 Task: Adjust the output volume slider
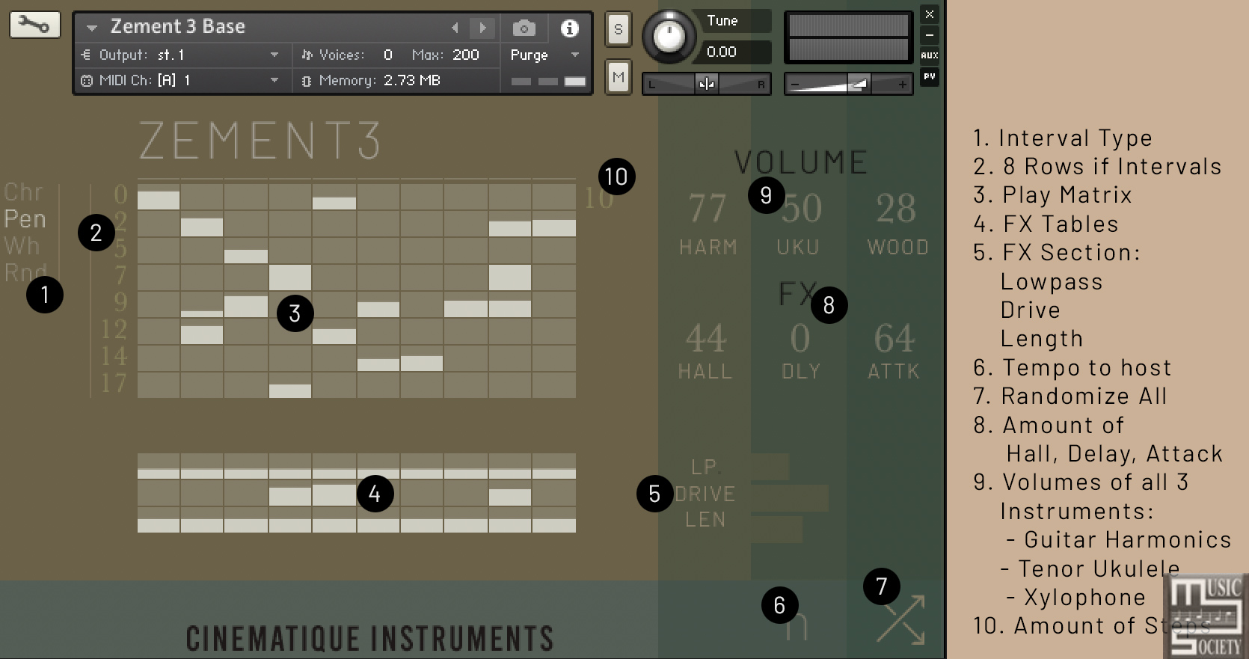847,84
